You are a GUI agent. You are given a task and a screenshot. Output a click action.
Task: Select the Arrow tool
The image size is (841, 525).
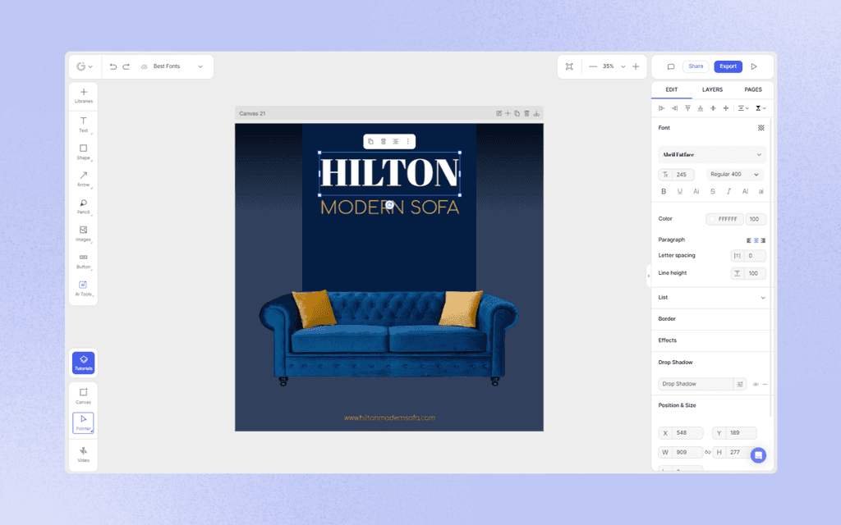[x=83, y=177]
